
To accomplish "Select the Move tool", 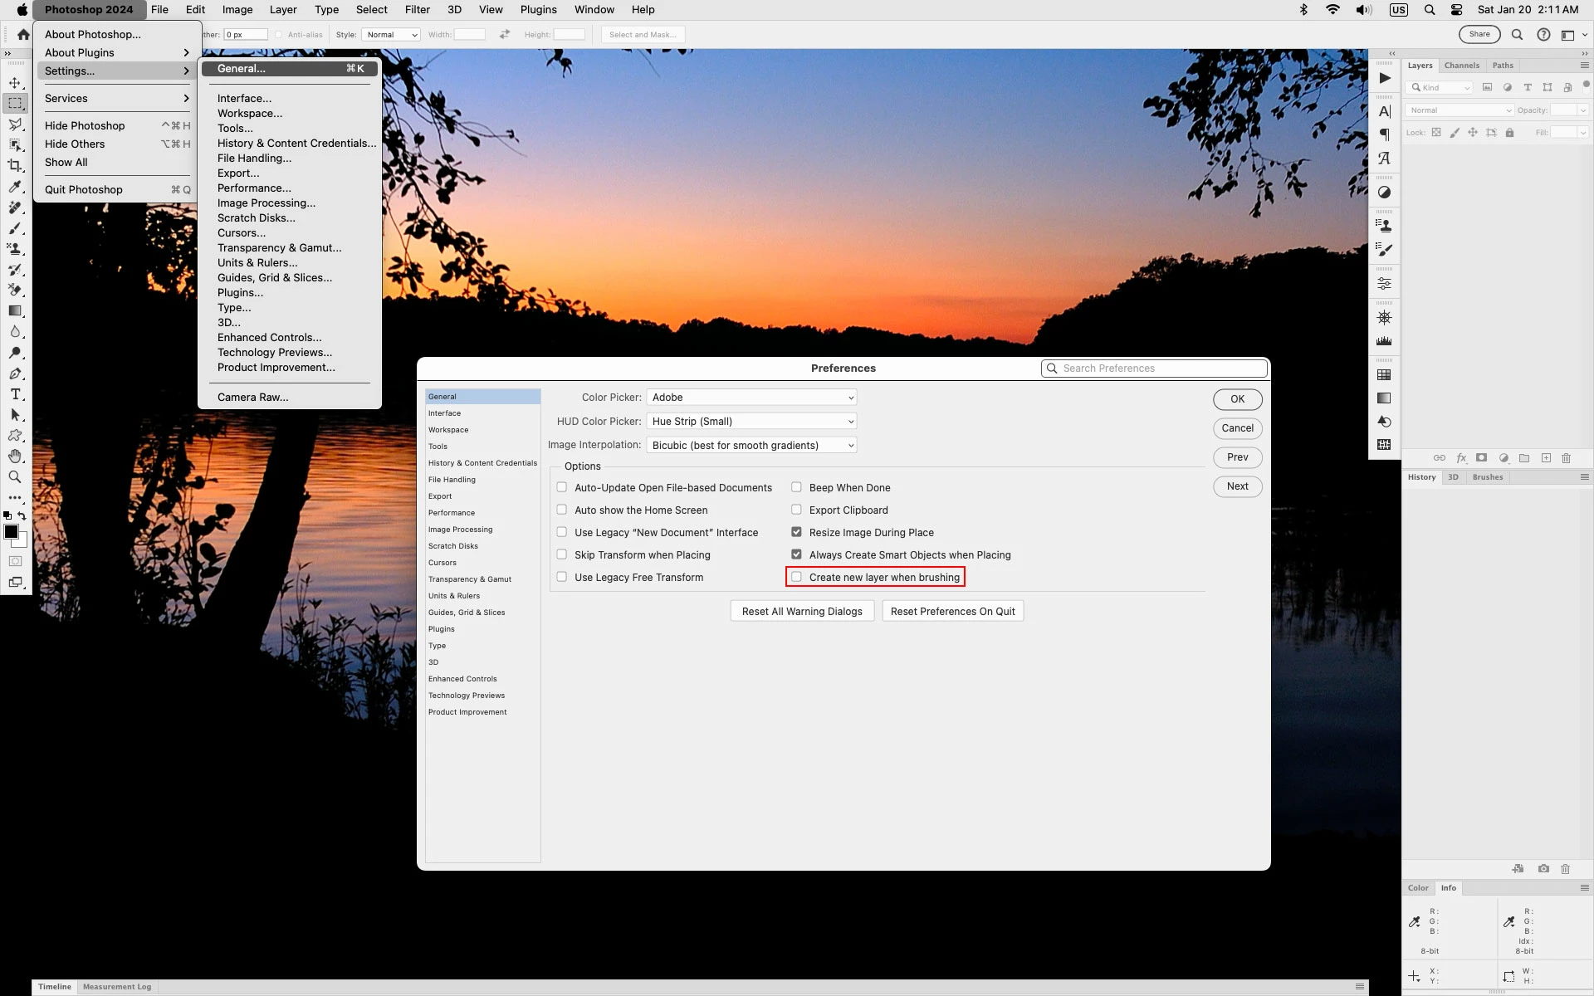I will pos(15,83).
